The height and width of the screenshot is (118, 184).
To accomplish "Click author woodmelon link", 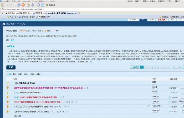I will pyautogui.click(x=157, y=106).
